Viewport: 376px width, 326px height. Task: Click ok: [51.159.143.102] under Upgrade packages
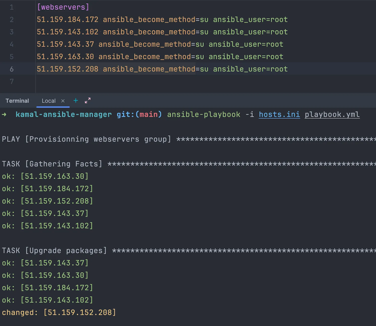(48, 300)
